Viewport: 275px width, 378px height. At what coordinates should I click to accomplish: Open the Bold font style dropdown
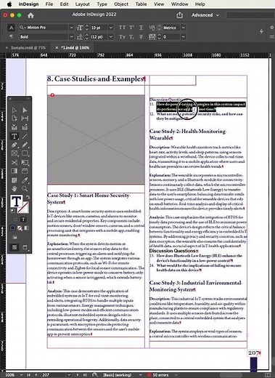tap(71, 37)
